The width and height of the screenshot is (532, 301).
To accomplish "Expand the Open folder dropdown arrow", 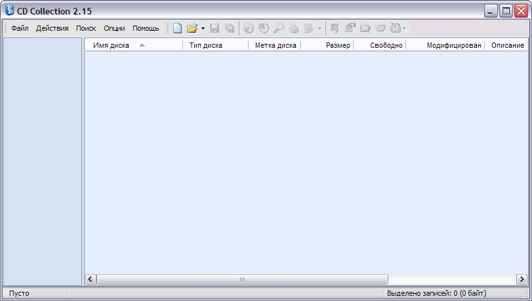I will 203,28.
